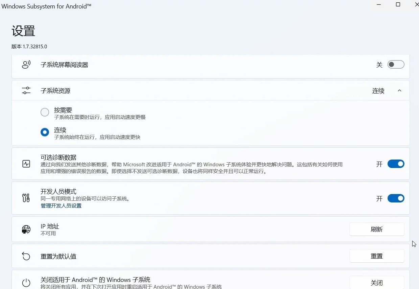The height and width of the screenshot is (289, 419).
Task: Click 同一专用网络上的设备可以访问子系统 text
Action: click(85, 199)
